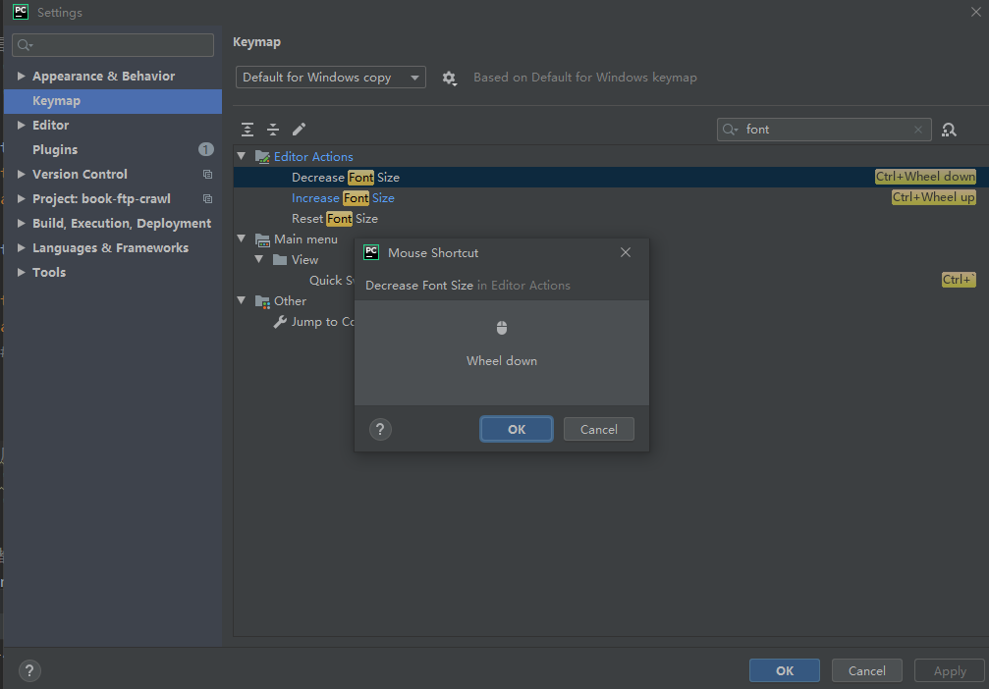The width and height of the screenshot is (989, 689).
Task: Click Plugins update badge showing 1
Action: (206, 149)
